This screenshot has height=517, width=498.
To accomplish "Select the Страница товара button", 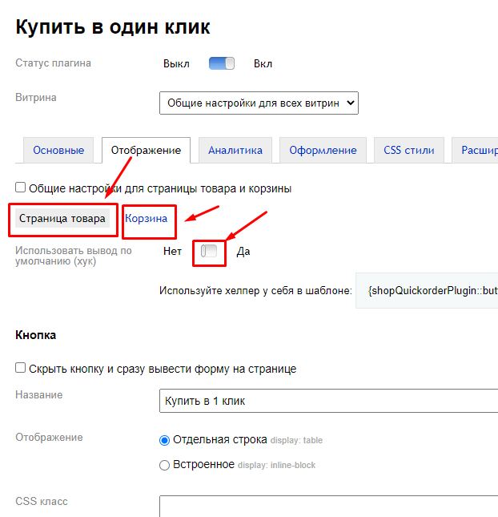I will coord(62,219).
